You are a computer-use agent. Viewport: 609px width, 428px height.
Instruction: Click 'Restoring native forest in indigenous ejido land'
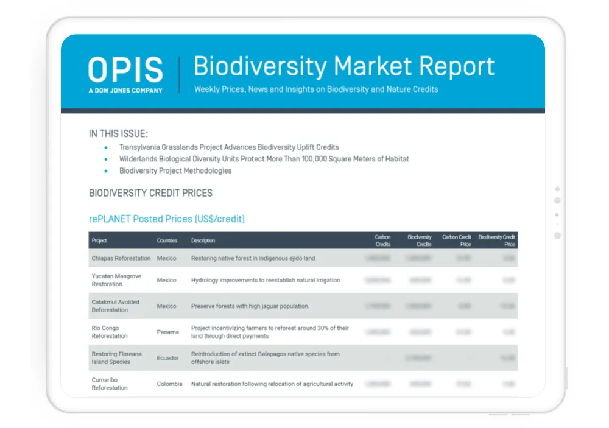[253, 258]
